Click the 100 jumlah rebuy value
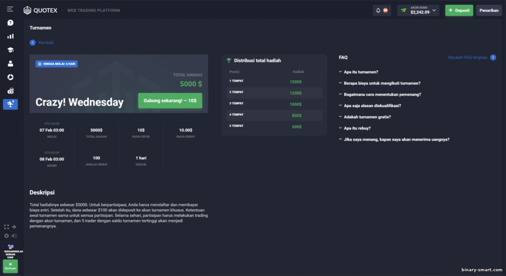The width and height of the screenshot is (506, 276). [x=96, y=158]
